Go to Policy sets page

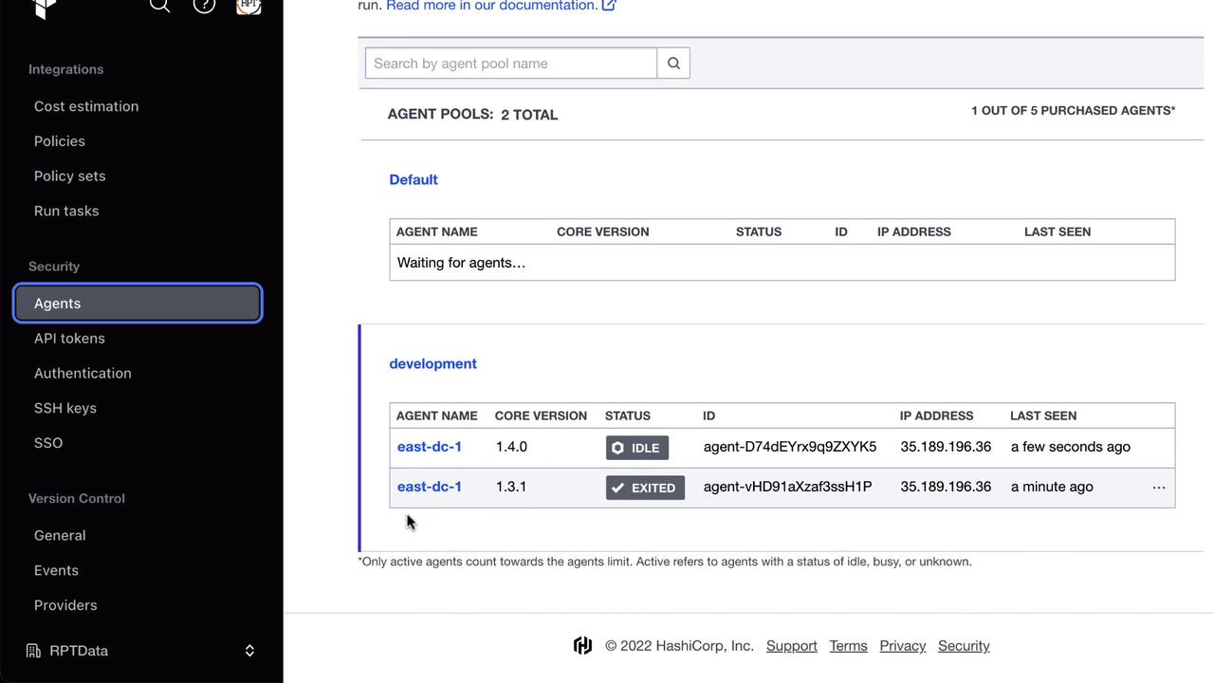[x=70, y=176]
